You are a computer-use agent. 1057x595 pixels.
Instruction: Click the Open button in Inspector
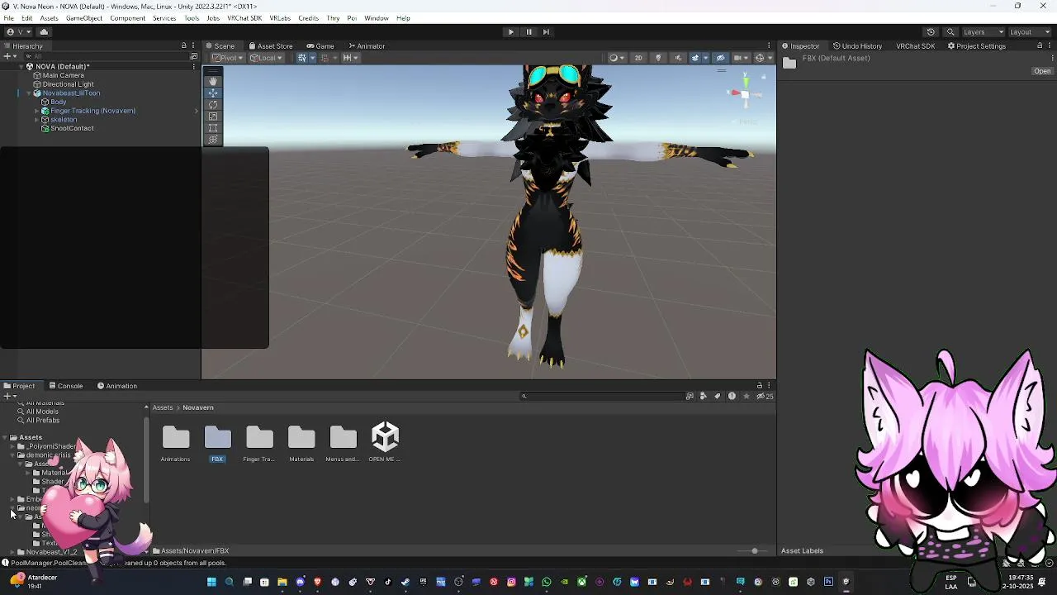coord(1042,71)
